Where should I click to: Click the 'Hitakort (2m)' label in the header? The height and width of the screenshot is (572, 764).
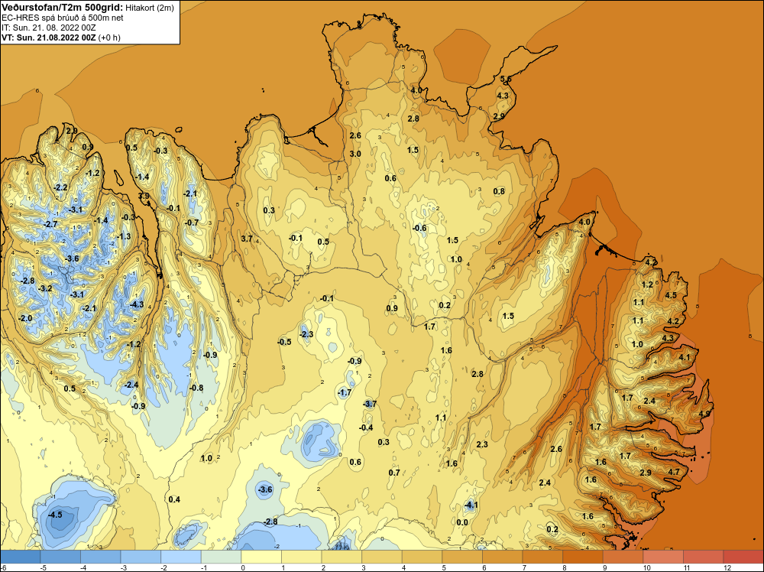click(x=150, y=8)
